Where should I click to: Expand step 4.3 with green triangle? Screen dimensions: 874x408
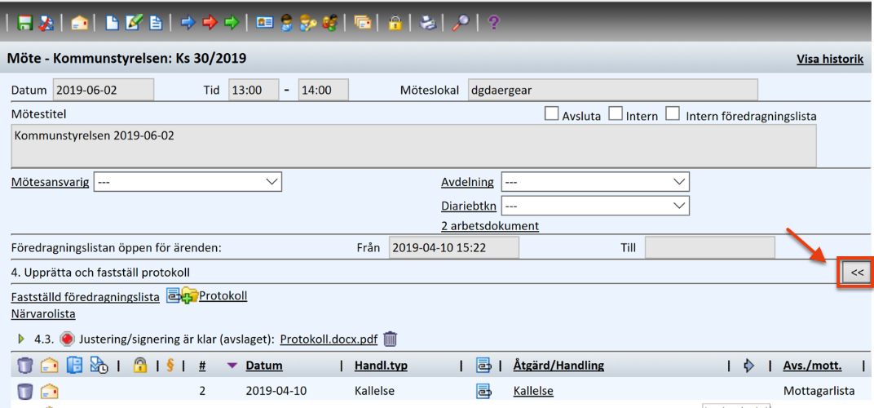pyautogui.click(x=22, y=339)
